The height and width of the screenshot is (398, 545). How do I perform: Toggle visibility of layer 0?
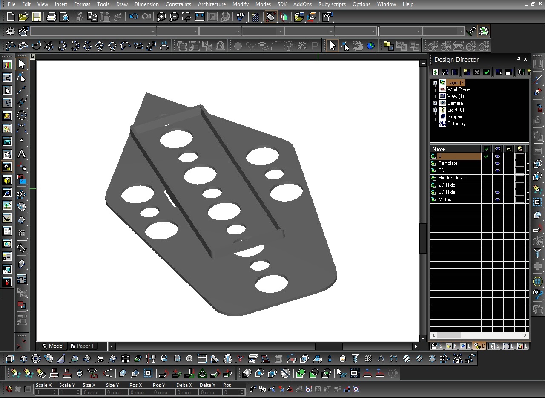pos(497,156)
